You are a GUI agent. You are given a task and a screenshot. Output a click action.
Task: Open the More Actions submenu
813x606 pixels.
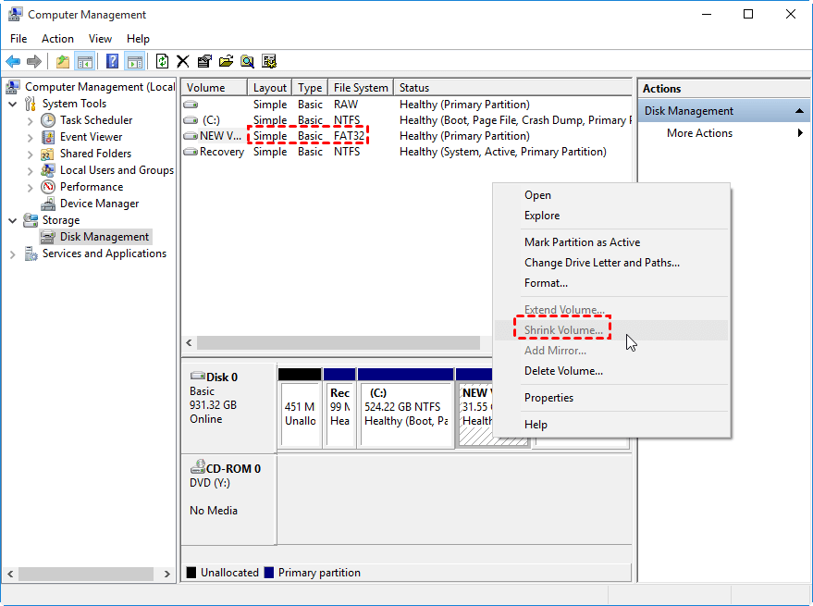point(724,133)
